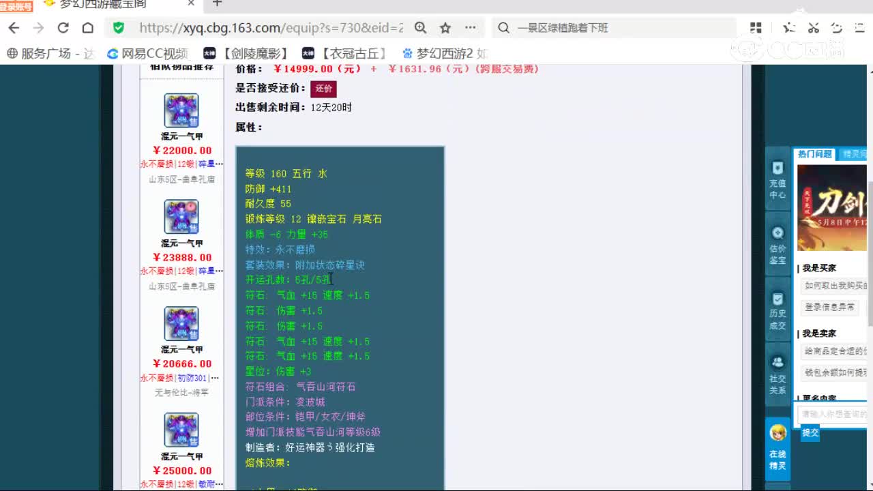Click the browser search box

click(x=614, y=28)
